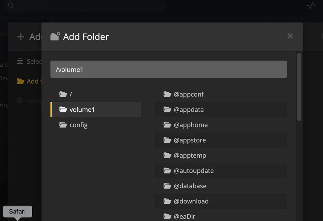Viewport: 323px width, 221px height.
Task: Open the @download folder
Action: point(191,201)
